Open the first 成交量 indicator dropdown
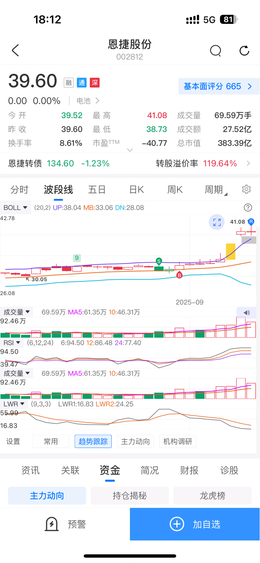Screen dimensions: 260x563 click(x=17, y=312)
